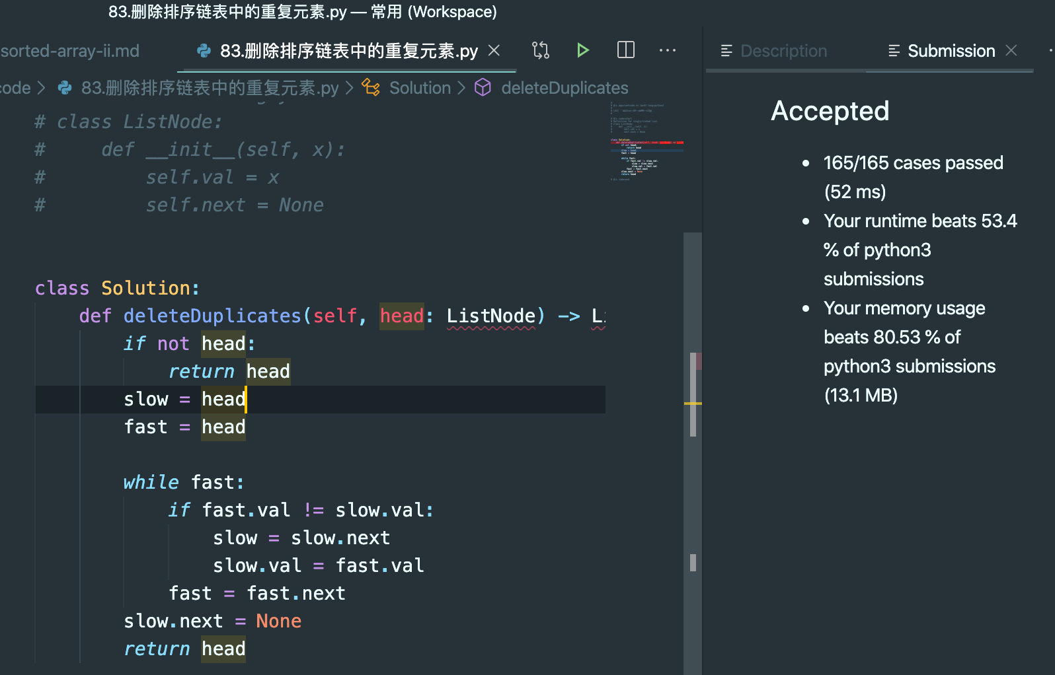Close the Submission tab
Viewport: 1055px width, 675px height.
coord(1011,50)
